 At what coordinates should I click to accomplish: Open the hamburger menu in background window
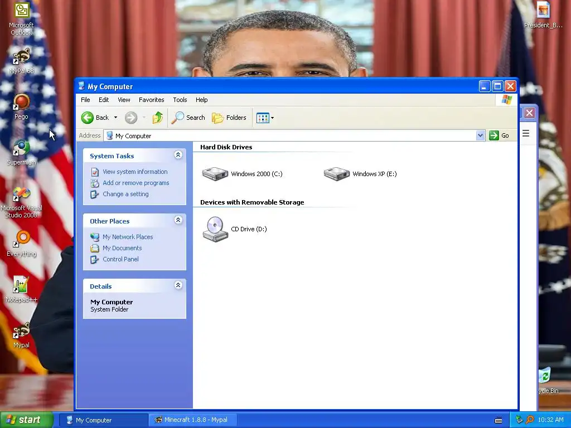click(526, 134)
